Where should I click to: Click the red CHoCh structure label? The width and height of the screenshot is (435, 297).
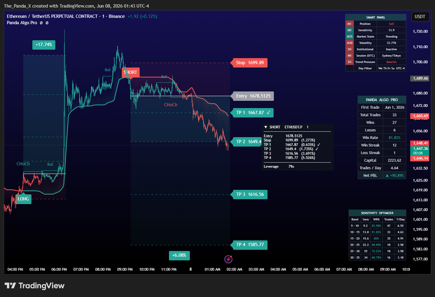pos(171,105)
